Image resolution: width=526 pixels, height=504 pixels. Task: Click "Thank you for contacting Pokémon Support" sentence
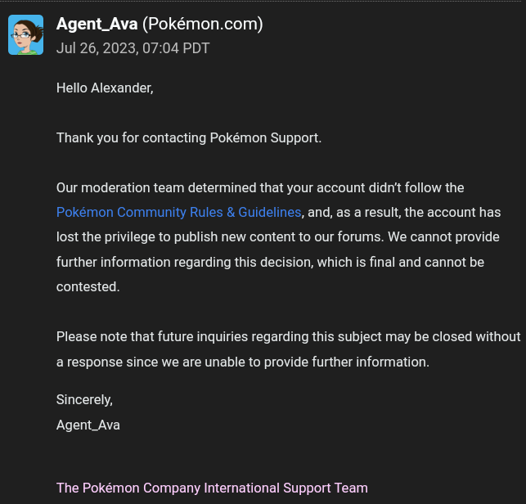coord(189,137)
